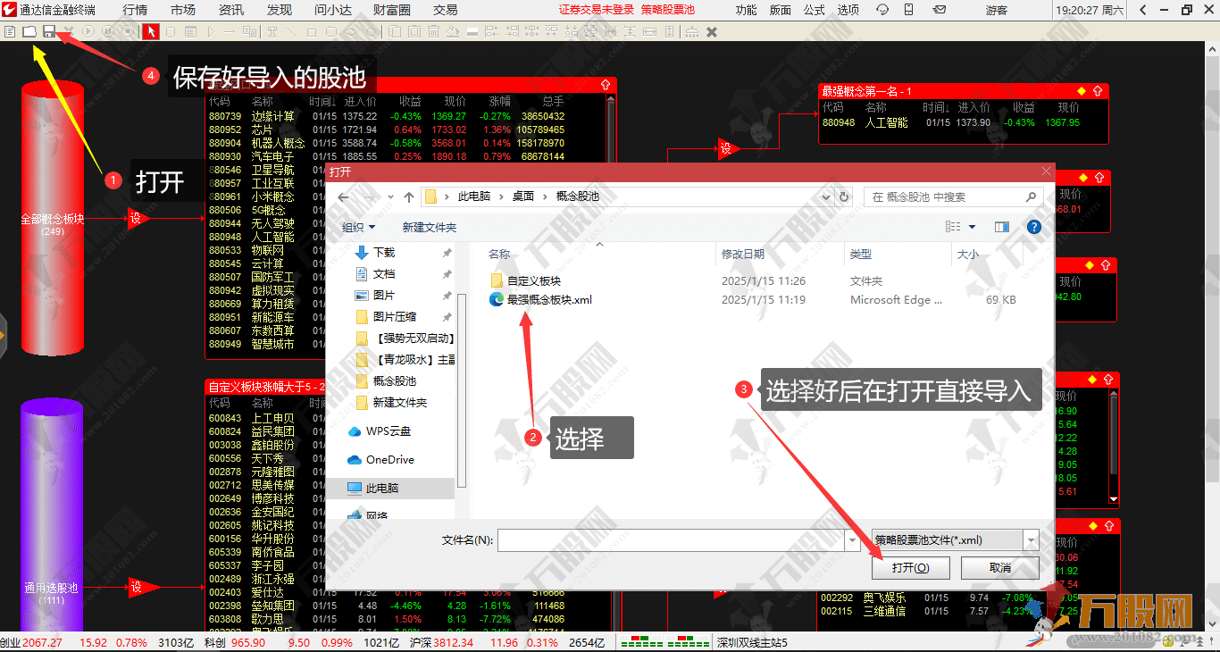Select the red arrow pointer tool
This screenshot has width=1220, height=652.
(150, 31)
